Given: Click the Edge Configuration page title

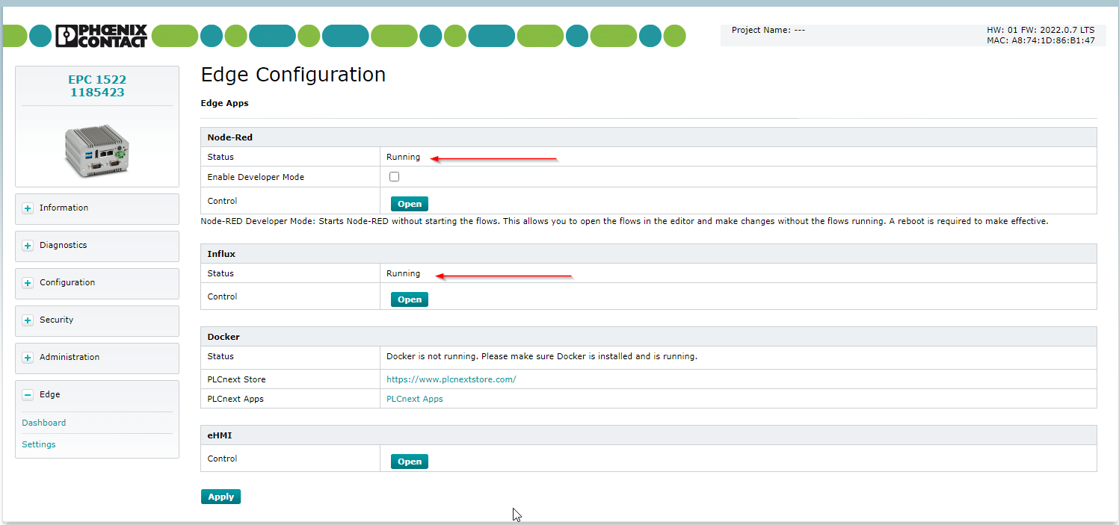Looking at the screenshot, I should click(293, 75).
